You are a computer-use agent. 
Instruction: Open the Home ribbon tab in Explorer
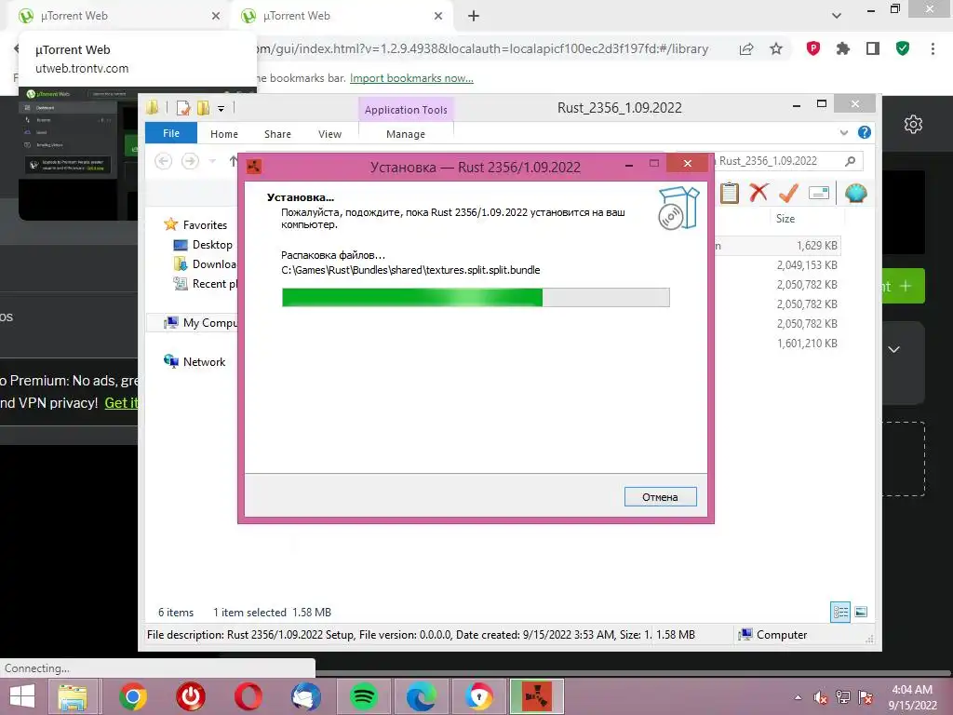(224, 134)
